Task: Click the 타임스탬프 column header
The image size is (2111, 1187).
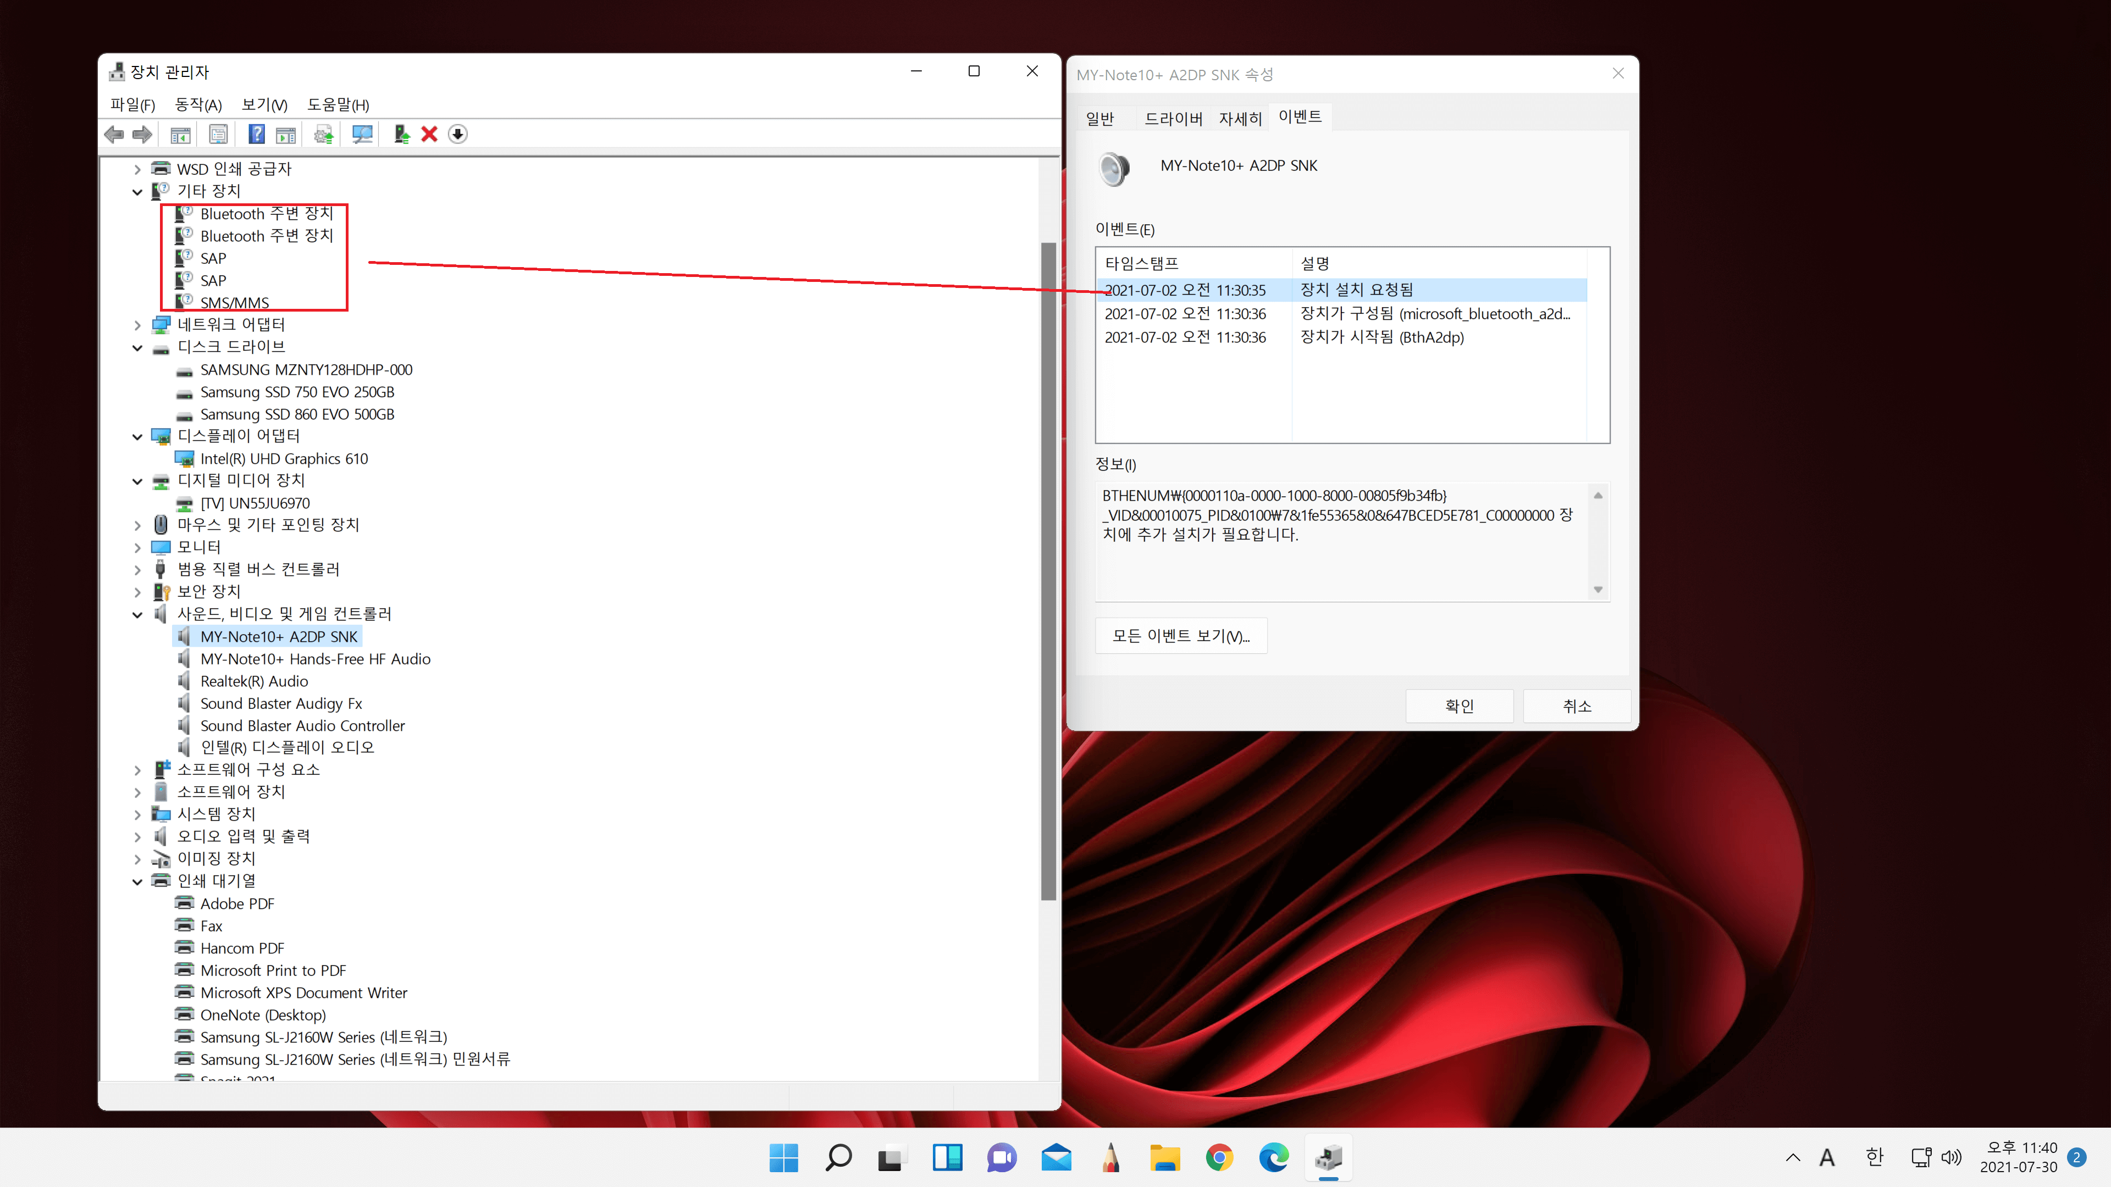Action: point(1194,264)
